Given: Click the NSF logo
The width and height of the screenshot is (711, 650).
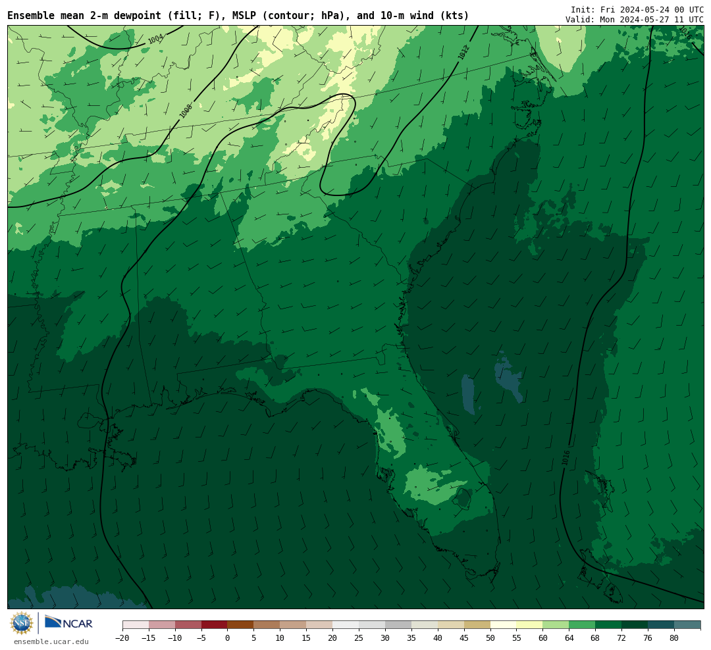Looking at the screenshot, I should click(x=22, y=623).
